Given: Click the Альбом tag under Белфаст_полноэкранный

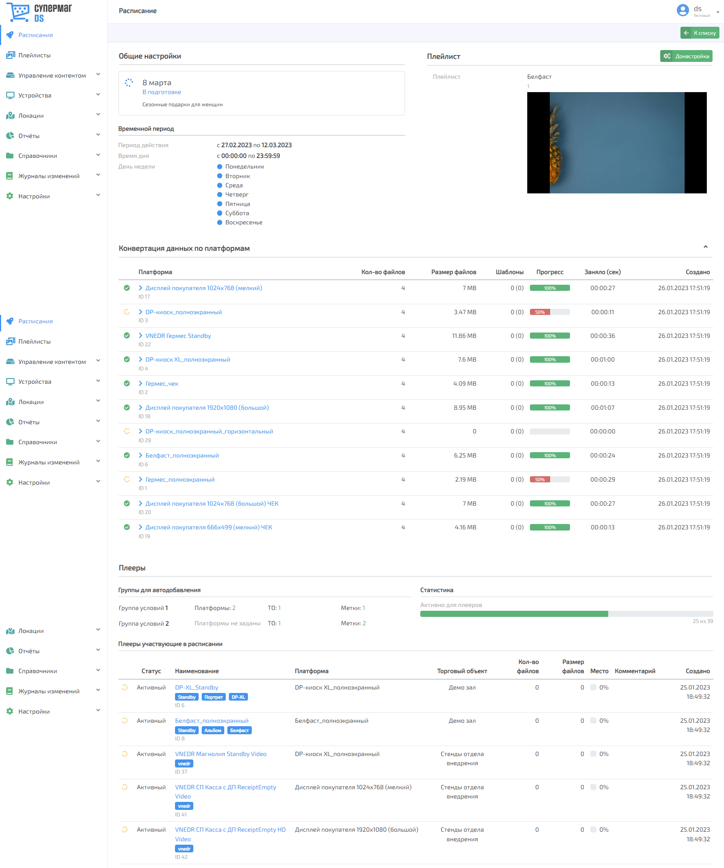Looking at the screenshot, I should (x=213, y=730).
